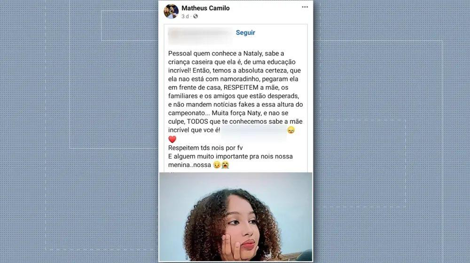Open the three-dot post options menu
Image resolution: width=470 pixels, height=263 pixels.
click(305, 7)
